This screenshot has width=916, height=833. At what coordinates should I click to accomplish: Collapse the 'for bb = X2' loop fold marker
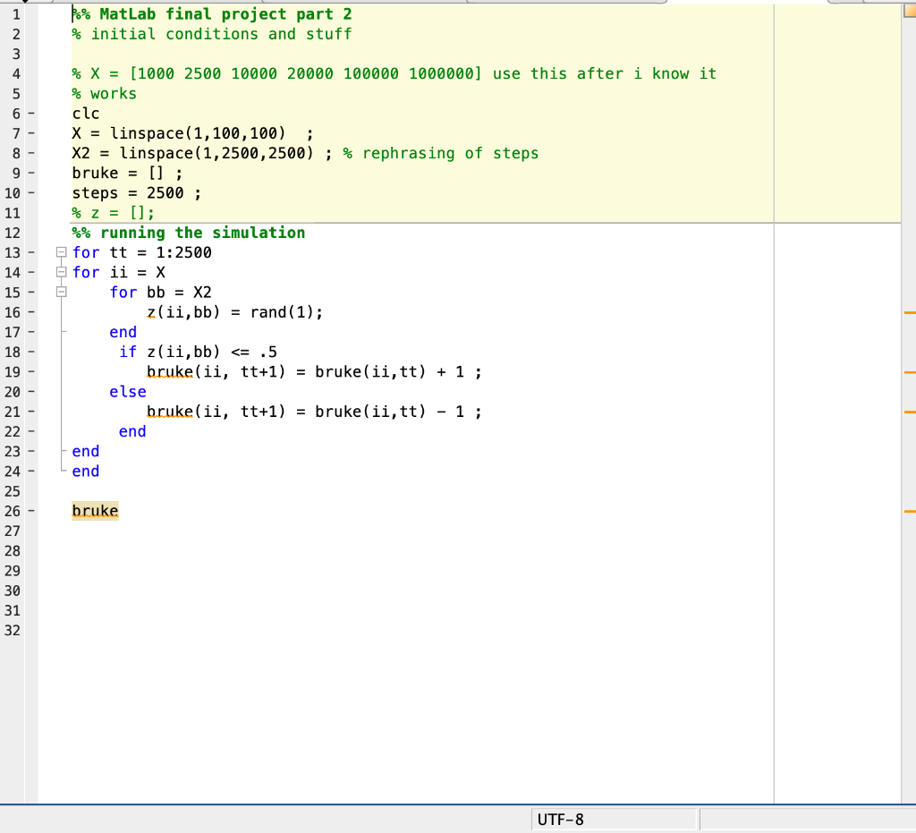click(x=62, y=292)
